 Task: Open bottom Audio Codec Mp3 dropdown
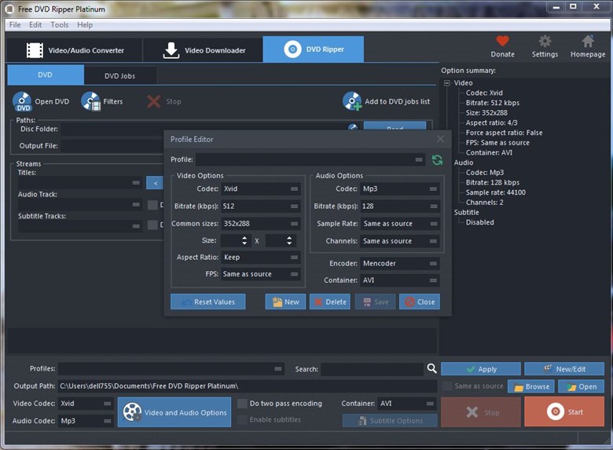coord(86,421)
